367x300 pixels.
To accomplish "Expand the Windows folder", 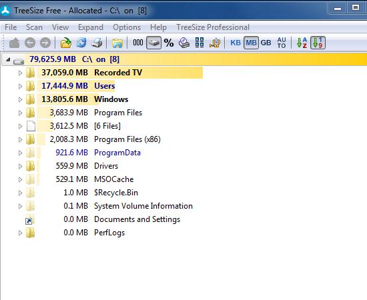I will 21,99.
